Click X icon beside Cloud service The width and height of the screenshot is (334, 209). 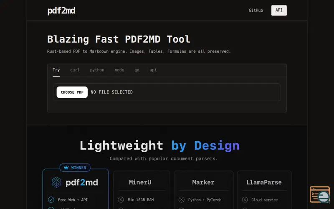[x=245, y=200]
